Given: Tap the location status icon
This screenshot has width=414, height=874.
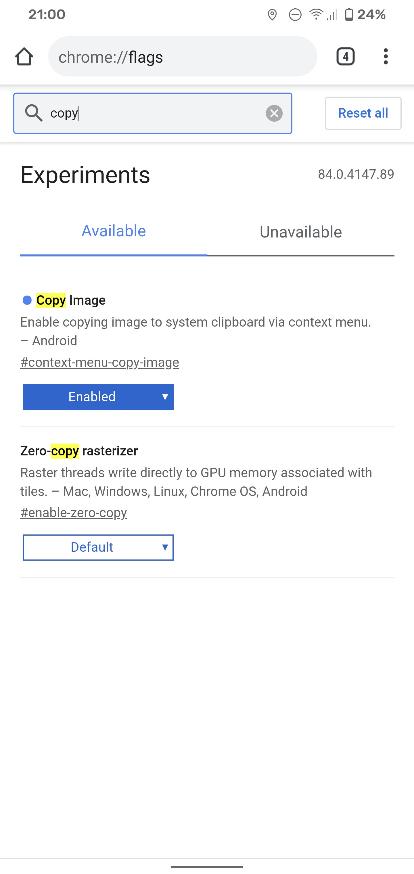Looking at the screenshot, I should tap(272, 15).
